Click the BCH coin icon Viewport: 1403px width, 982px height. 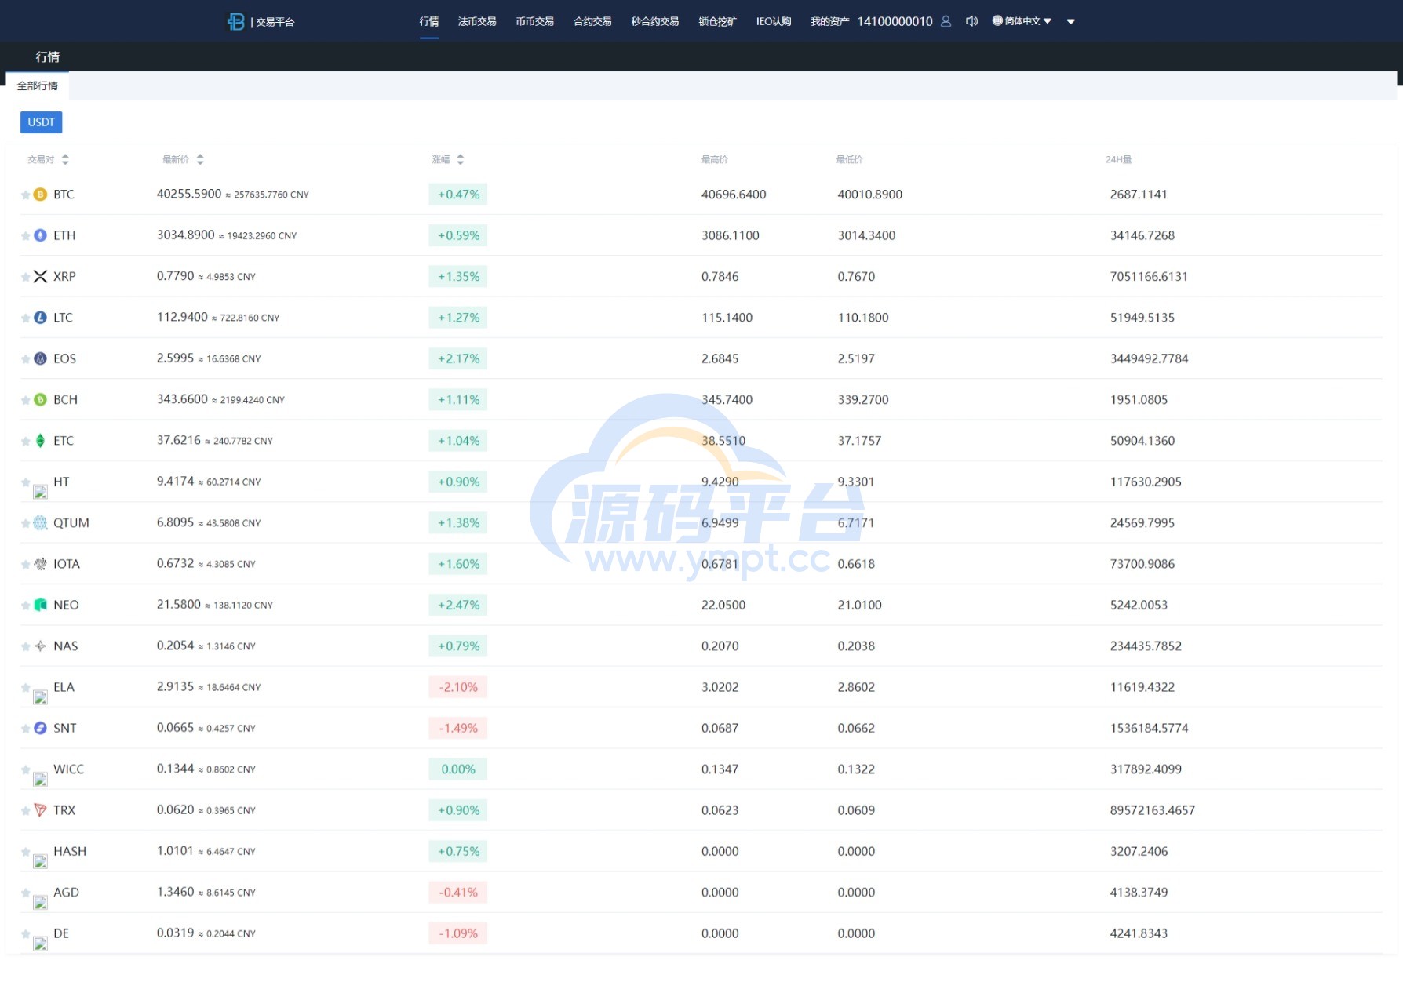[40, 399]
